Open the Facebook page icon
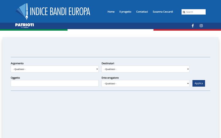 tap(193, 26)
